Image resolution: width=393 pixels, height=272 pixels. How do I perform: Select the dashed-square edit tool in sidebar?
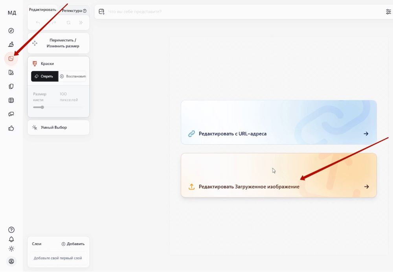(11, 59)
